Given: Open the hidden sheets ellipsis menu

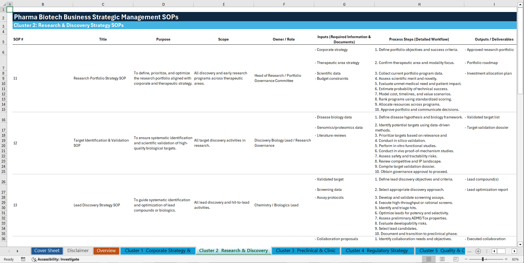Looking at the screenshot, I should pyautogui.click(x=469, y=251).
